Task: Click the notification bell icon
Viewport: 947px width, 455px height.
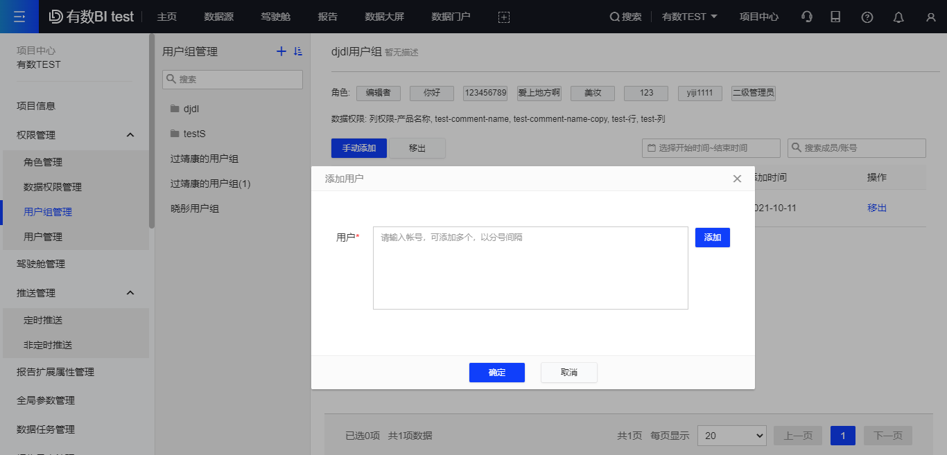Action: click(x=898, y=16)
